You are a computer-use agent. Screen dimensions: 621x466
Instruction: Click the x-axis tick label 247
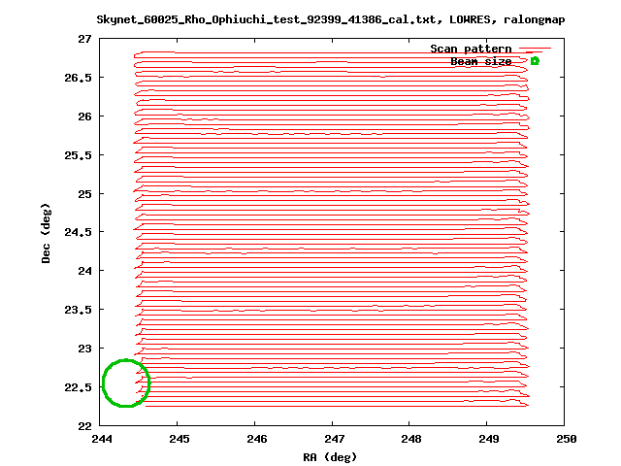pos(334,439)
